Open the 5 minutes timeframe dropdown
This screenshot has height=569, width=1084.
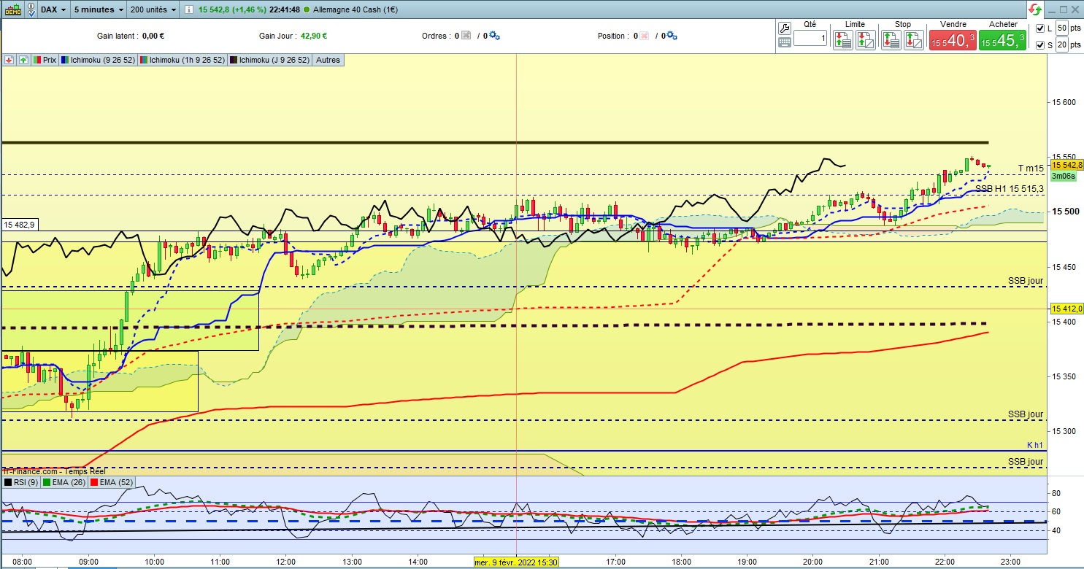click(x=99, y=9)
